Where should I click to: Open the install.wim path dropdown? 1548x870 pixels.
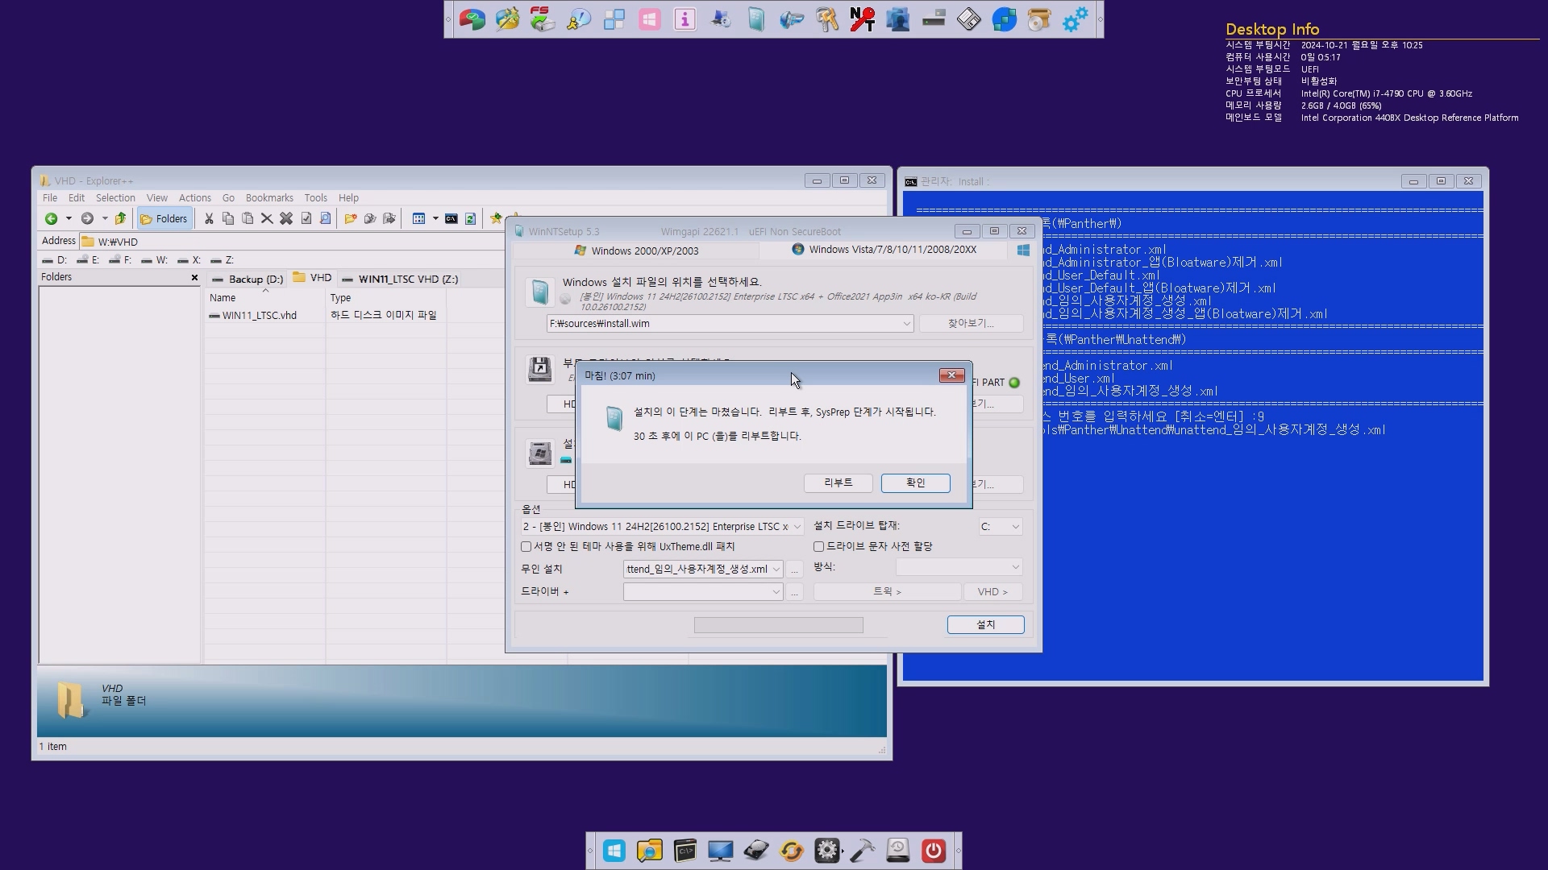pyautogui.click(x=906, y=324)
